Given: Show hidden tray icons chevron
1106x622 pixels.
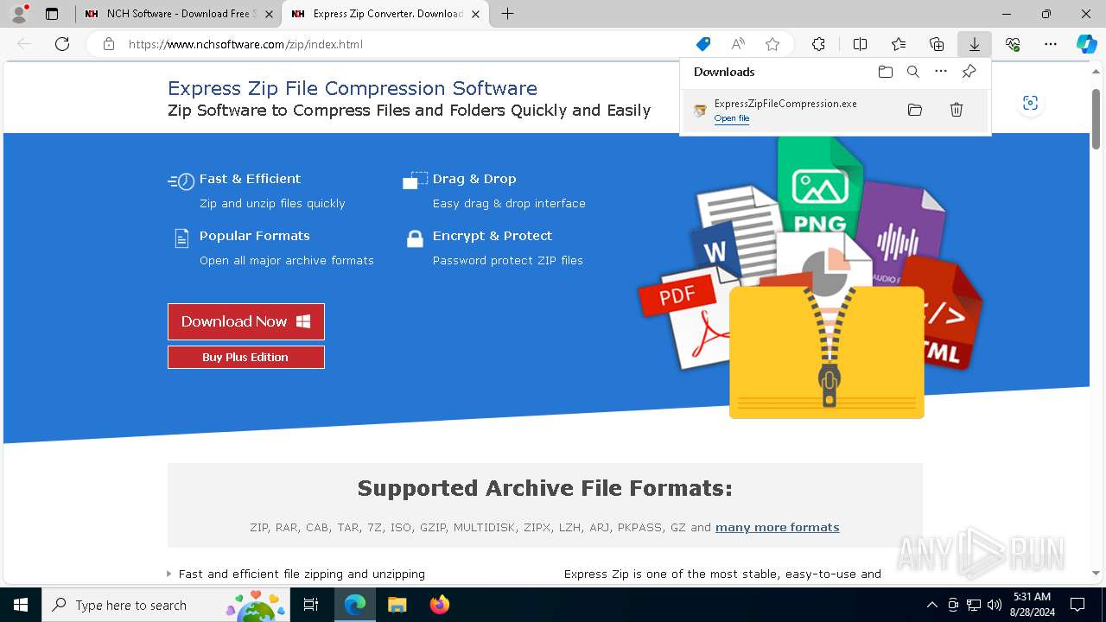Looking at the screenshot, I should (x=931, y=605).
